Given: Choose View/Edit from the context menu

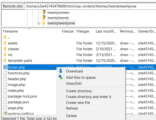Looking at the screenshot, I should [x=74, y=84].
